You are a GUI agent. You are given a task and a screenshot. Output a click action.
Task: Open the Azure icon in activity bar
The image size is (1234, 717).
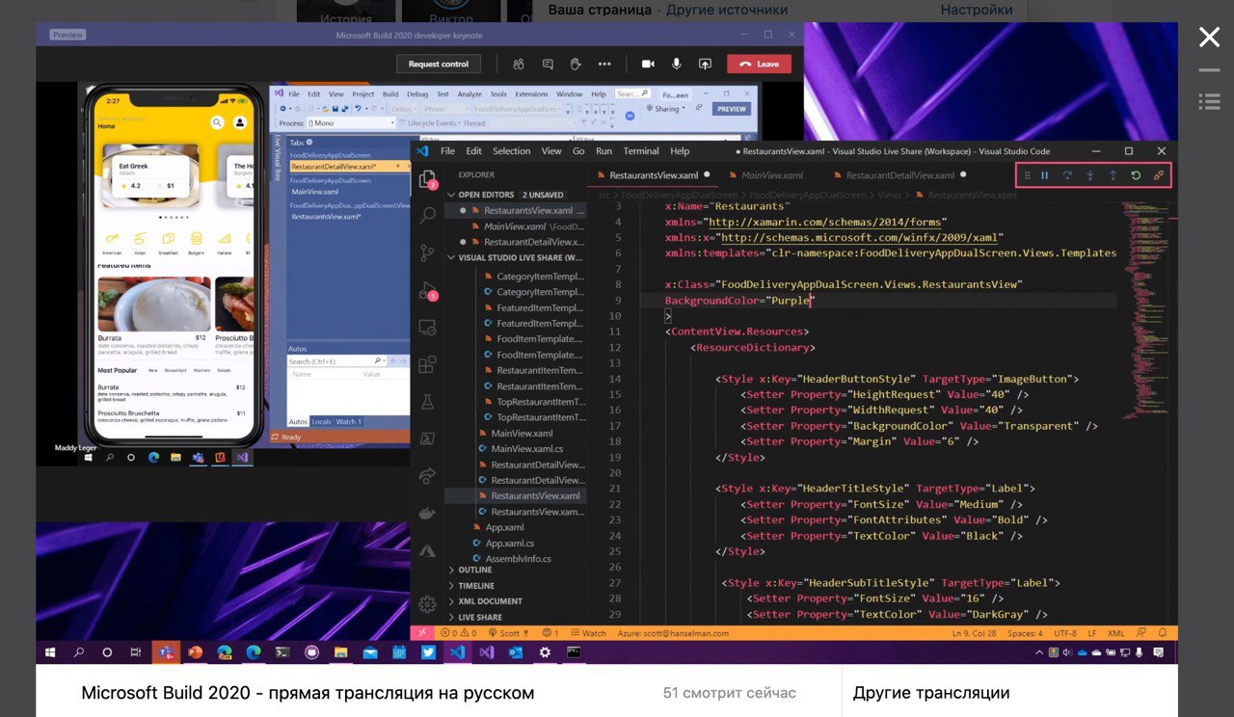427,550
